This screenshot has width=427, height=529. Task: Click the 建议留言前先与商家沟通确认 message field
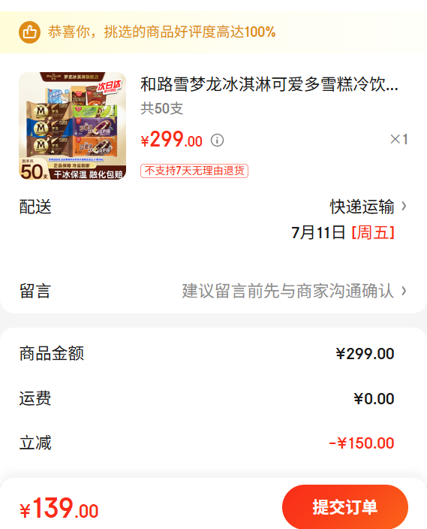pos(288,291)
